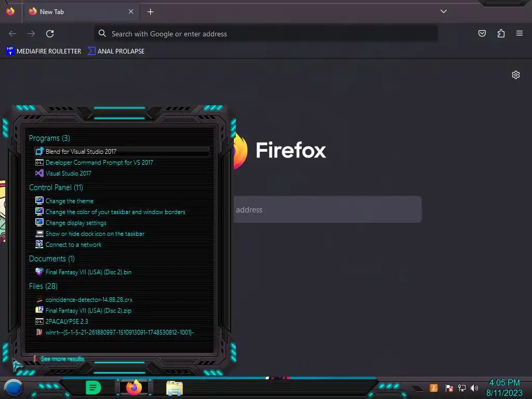Close the New Tab tab
Viewport: 532px width, 399px height.
(131, 11)
